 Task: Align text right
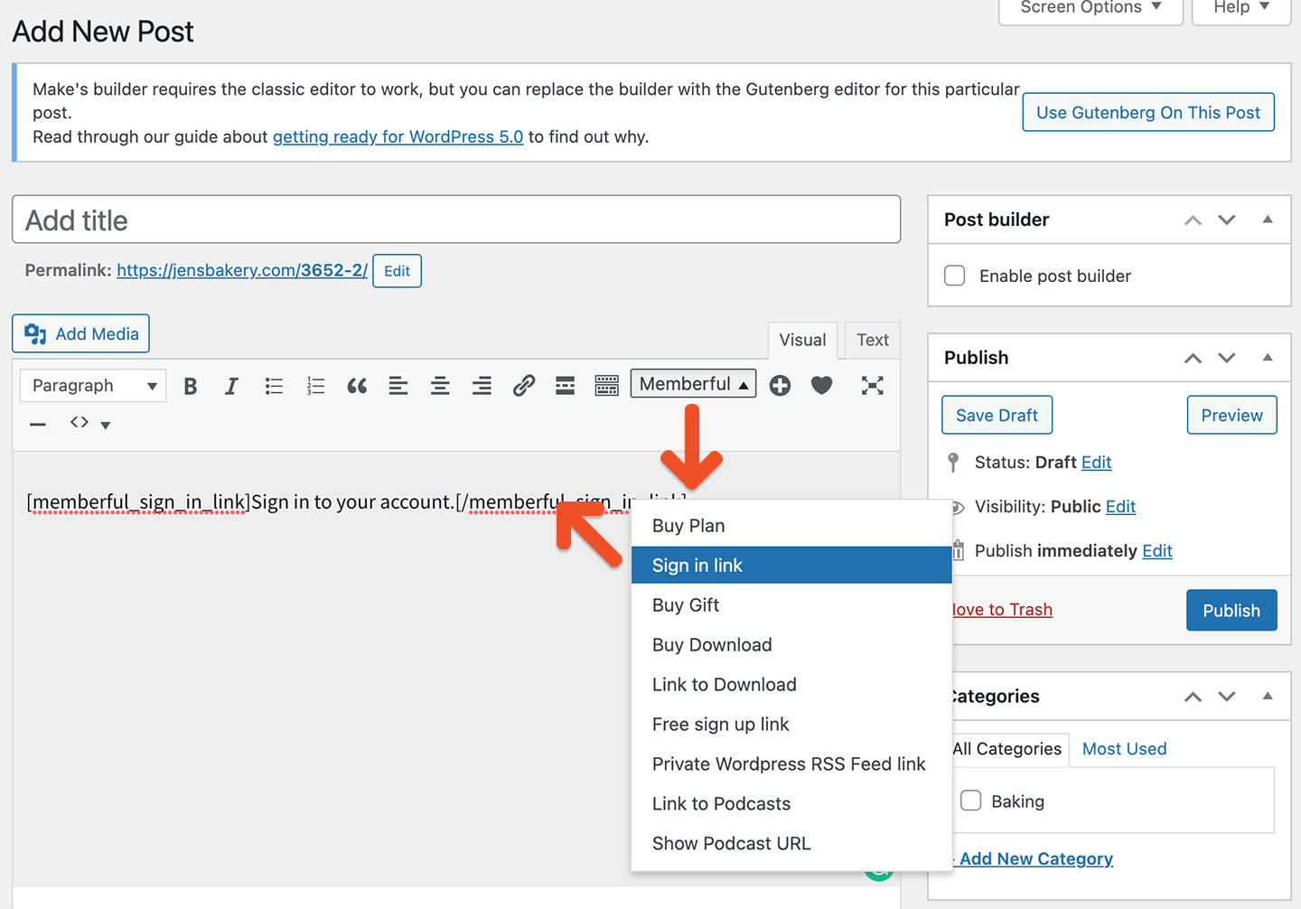[482, 386]
